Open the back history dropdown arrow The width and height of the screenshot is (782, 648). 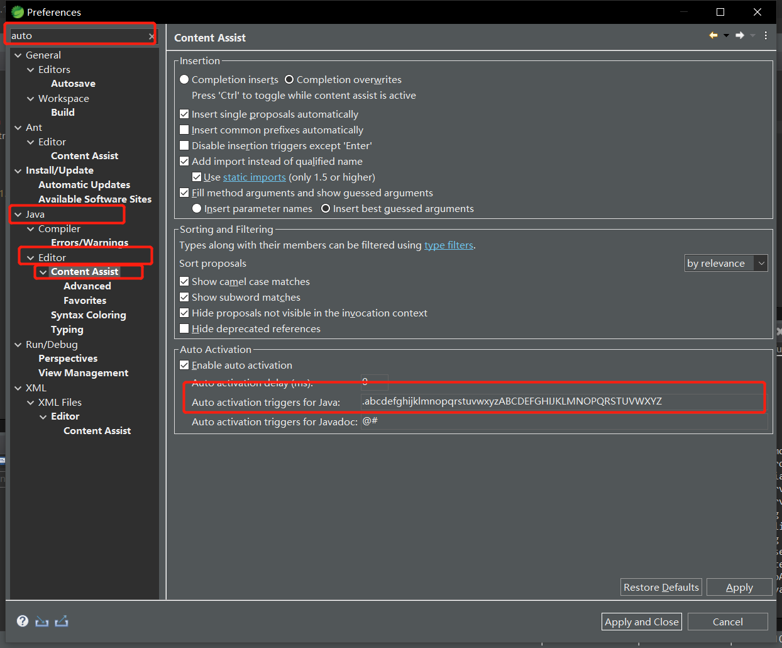click(726, 35)
